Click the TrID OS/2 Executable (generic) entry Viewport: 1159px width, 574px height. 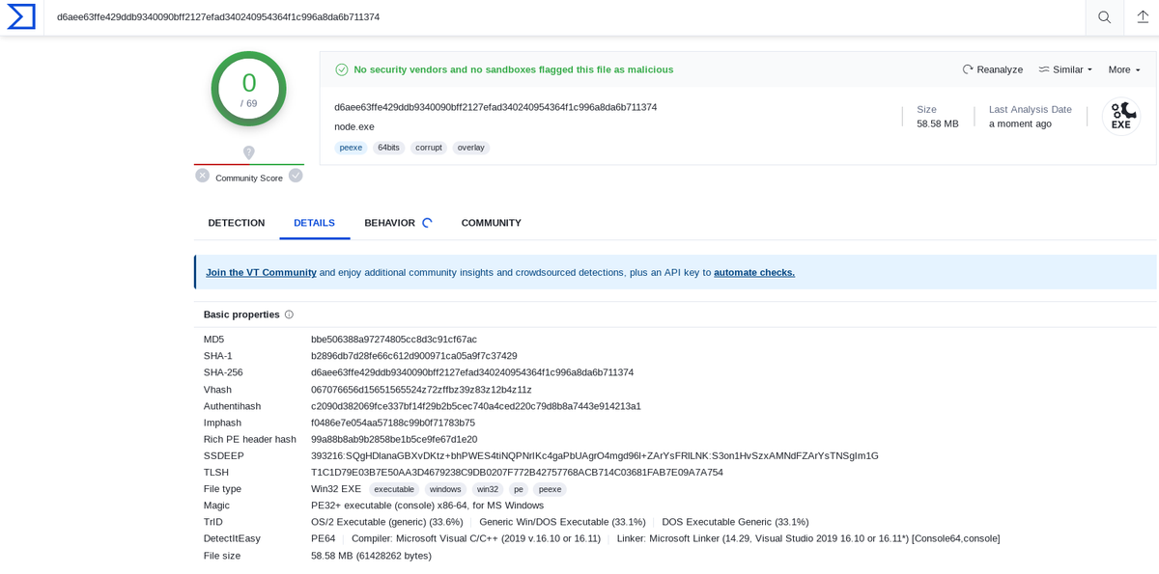click(x=387, y=522)
